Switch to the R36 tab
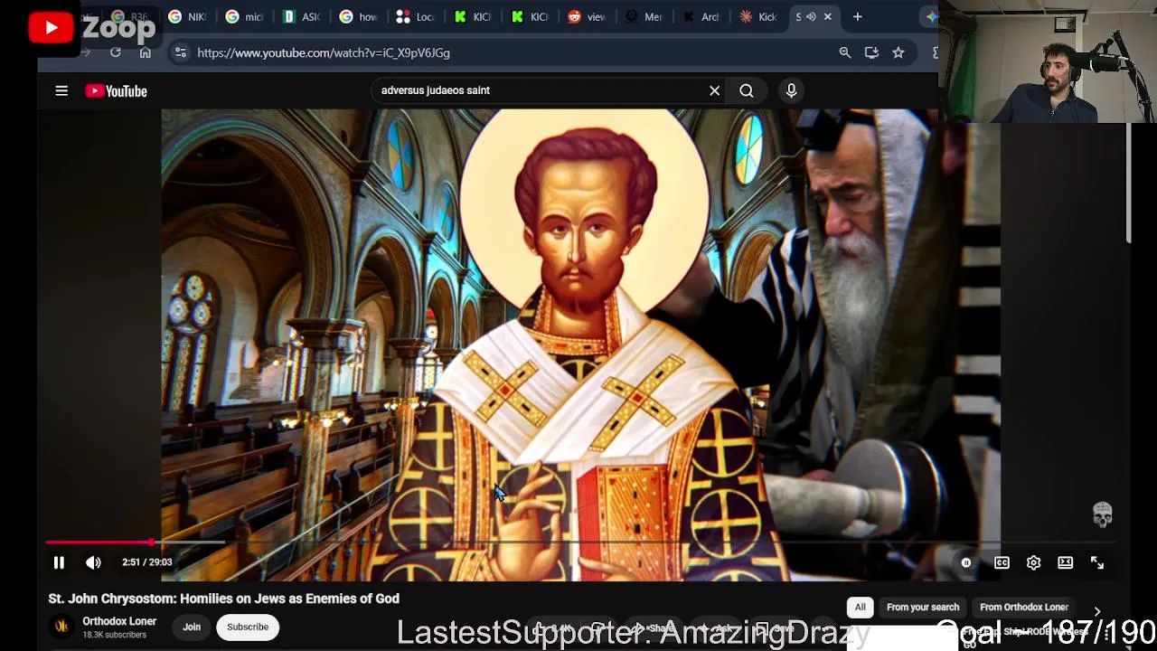 click(129, 16)
